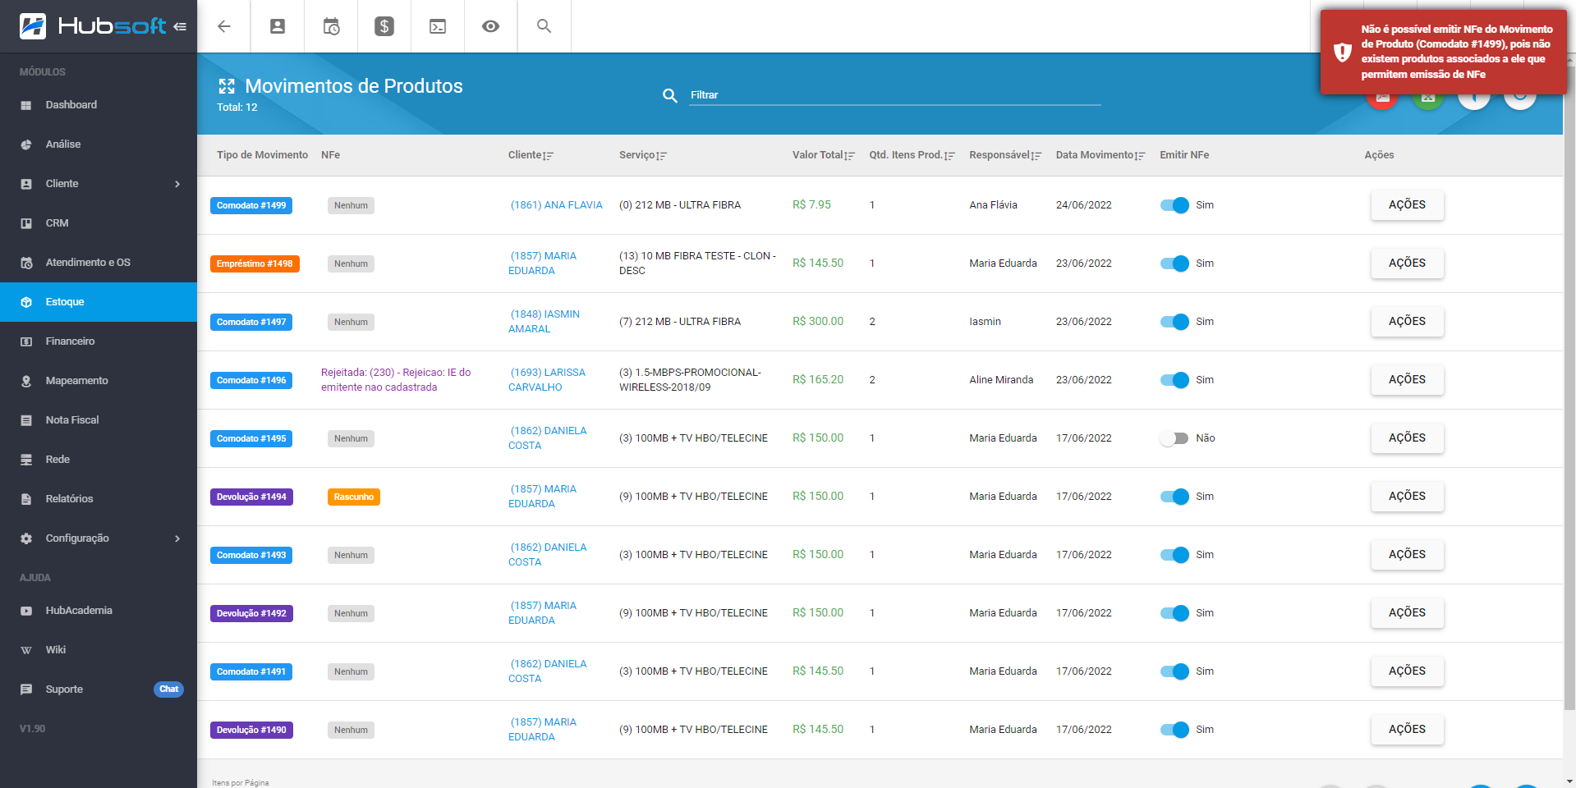Click rejected NFe message on Comodato #1496

coord(396,380)
